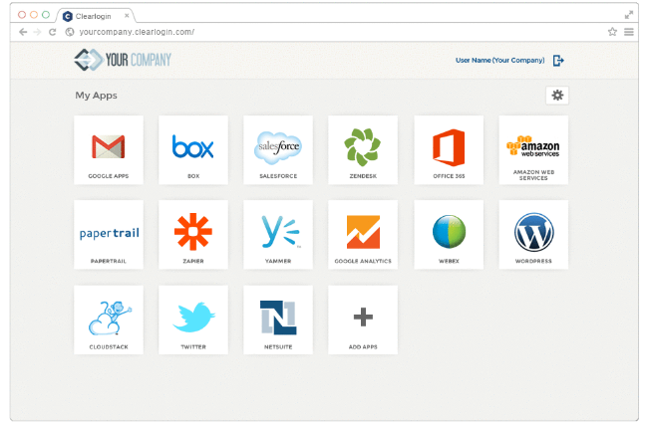Close the Clearlogin tab

[127, 16]
